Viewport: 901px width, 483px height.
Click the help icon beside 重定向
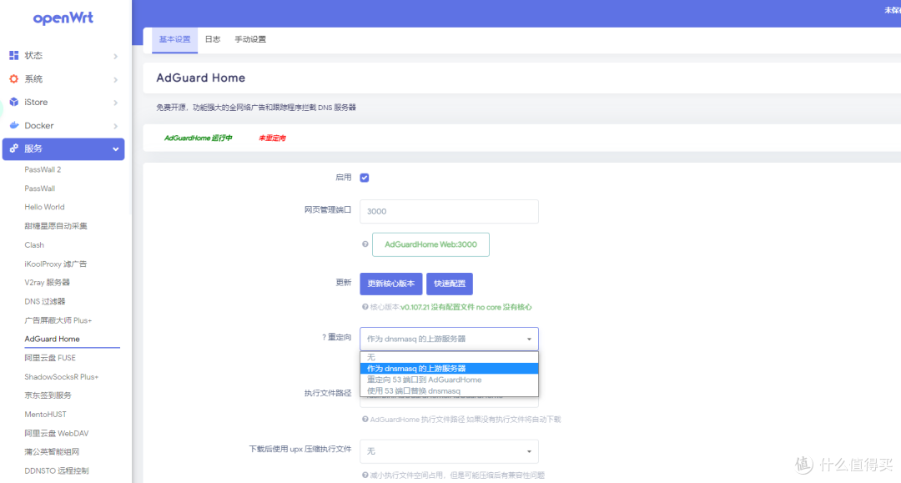tap(324, 335)
